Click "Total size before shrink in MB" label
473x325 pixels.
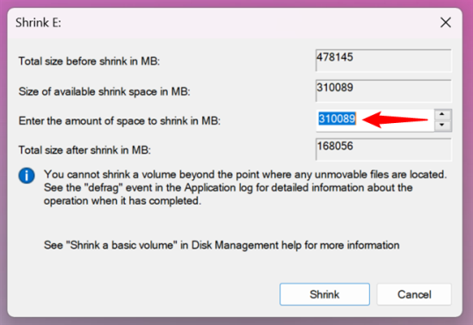click(90, 61)
